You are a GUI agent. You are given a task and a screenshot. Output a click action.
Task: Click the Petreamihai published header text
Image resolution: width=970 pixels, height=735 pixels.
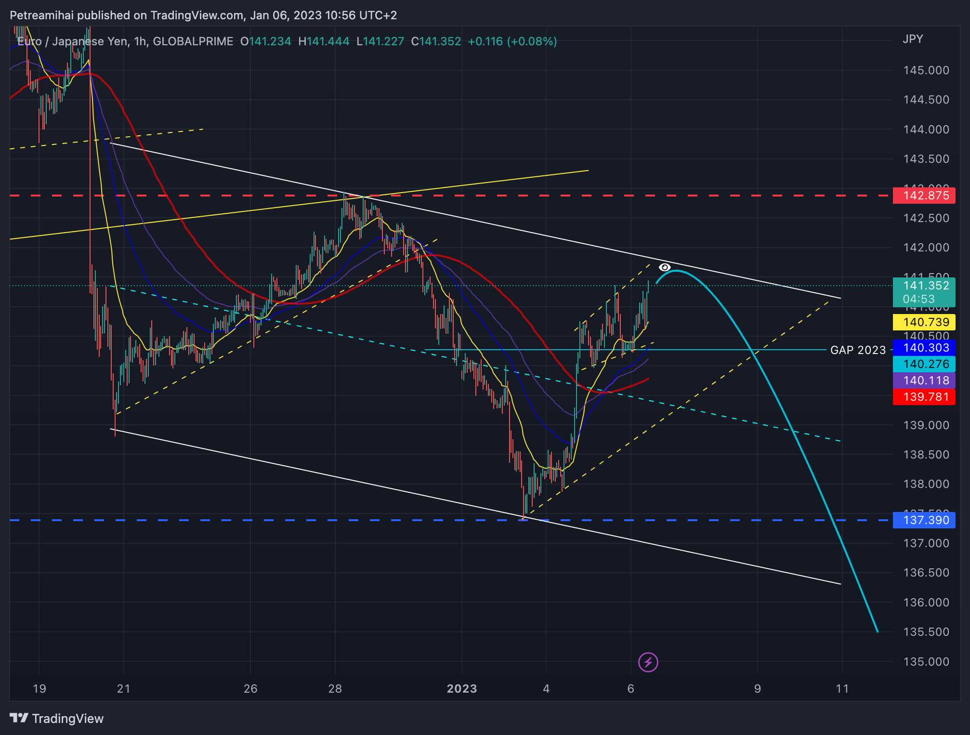pyautogui.click(x=203, y=15)
